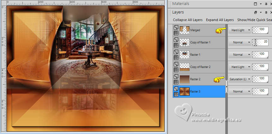This screenshot has height=134, width=272.
Task: Open the Layers palette options arrow
Action: (x=261, y=13)
